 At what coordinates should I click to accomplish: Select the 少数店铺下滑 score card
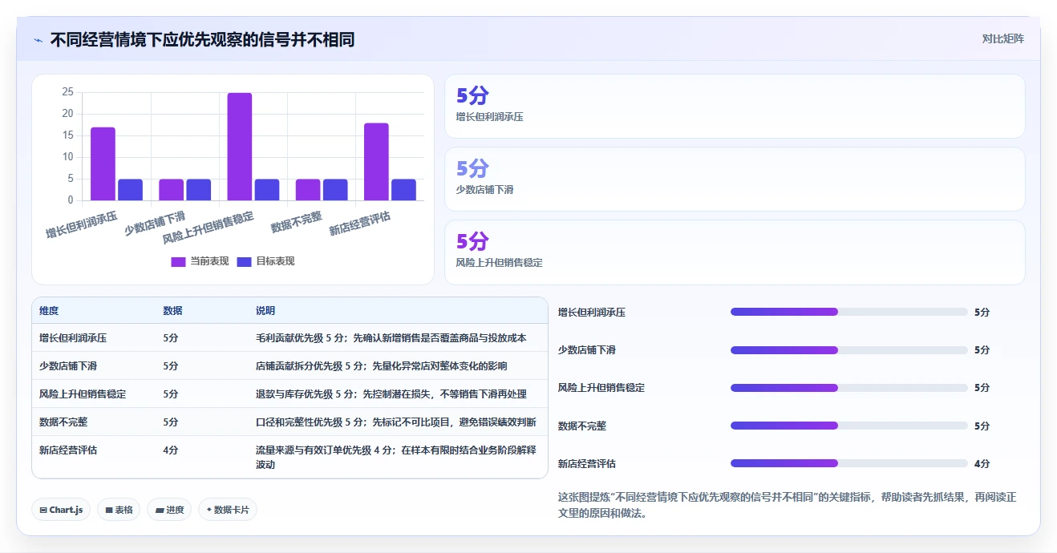click(x=735, y=179)
